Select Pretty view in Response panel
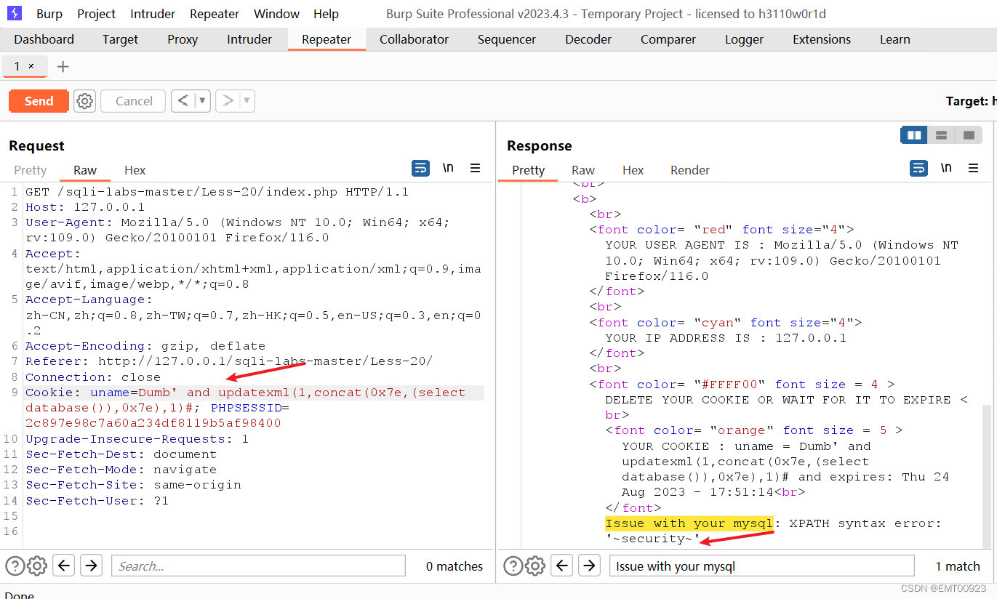The height and width of the screenshot is (599, 997). 529,170
